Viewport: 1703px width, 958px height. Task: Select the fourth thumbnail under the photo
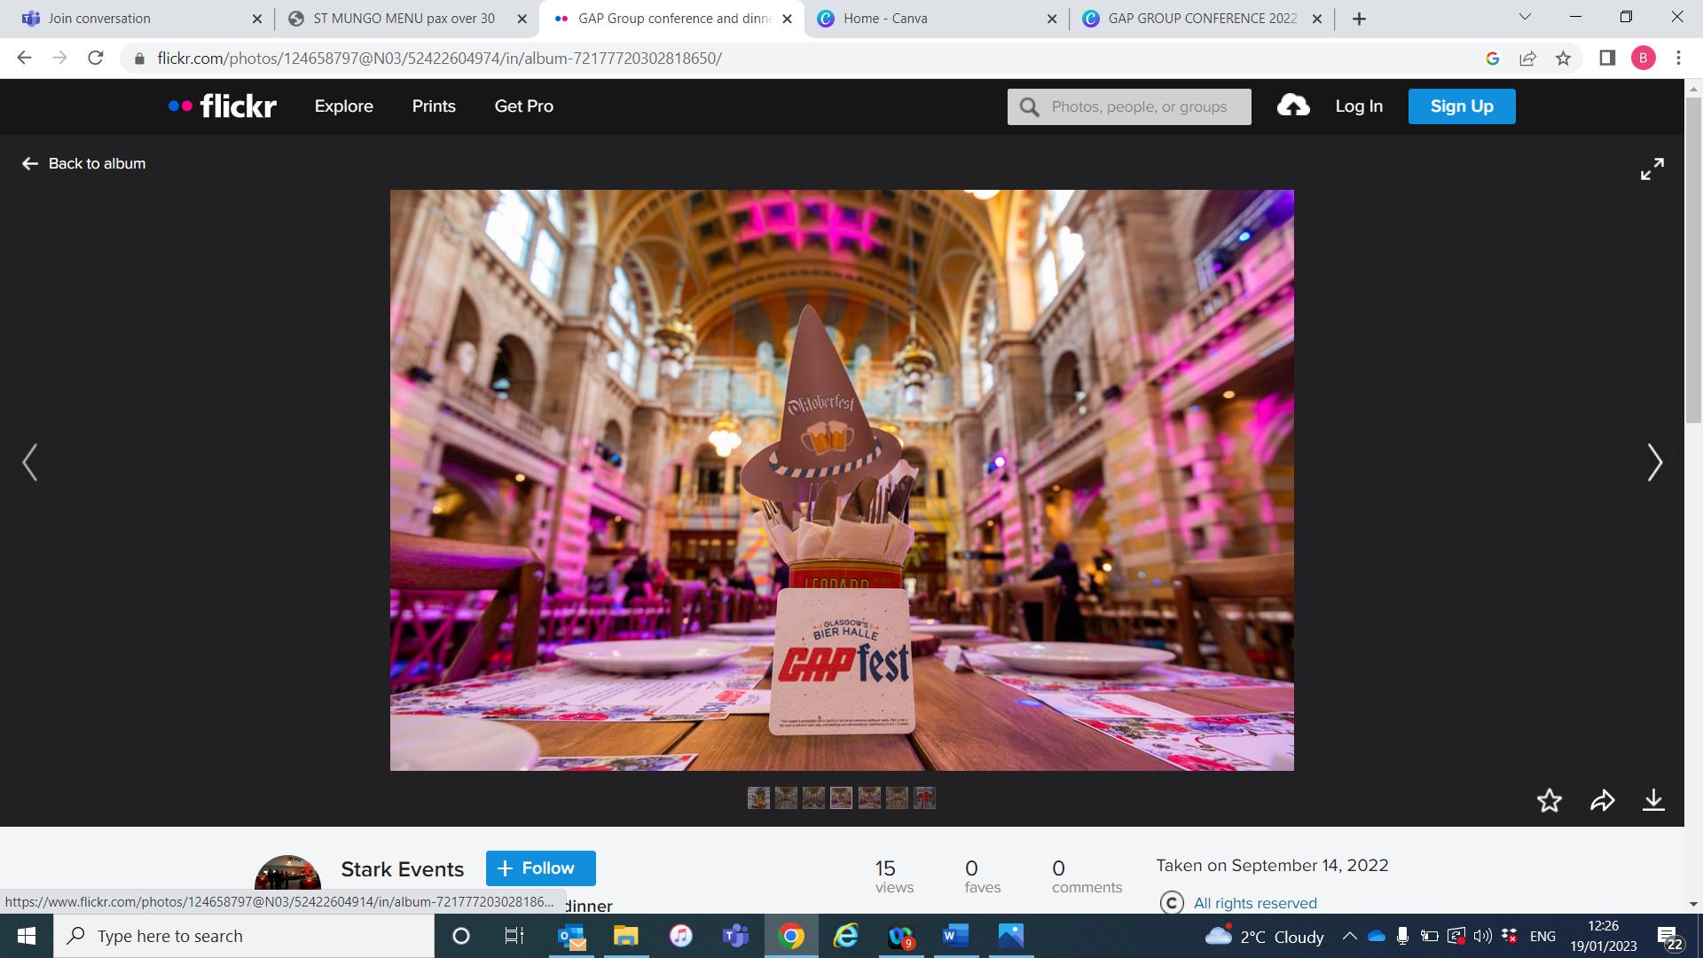point(841,798)
